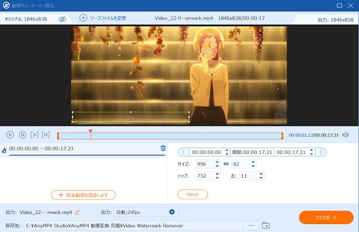
Task: Click the red playhead marker
Action: pyautogui.click(x=90, y=131)
